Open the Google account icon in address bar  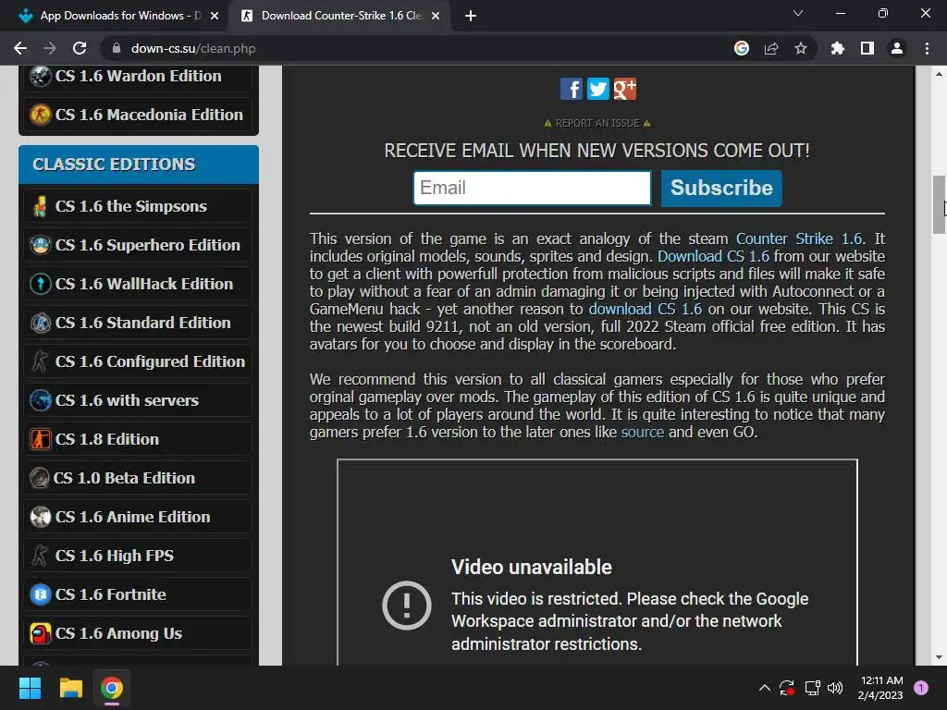pos(742,48)
